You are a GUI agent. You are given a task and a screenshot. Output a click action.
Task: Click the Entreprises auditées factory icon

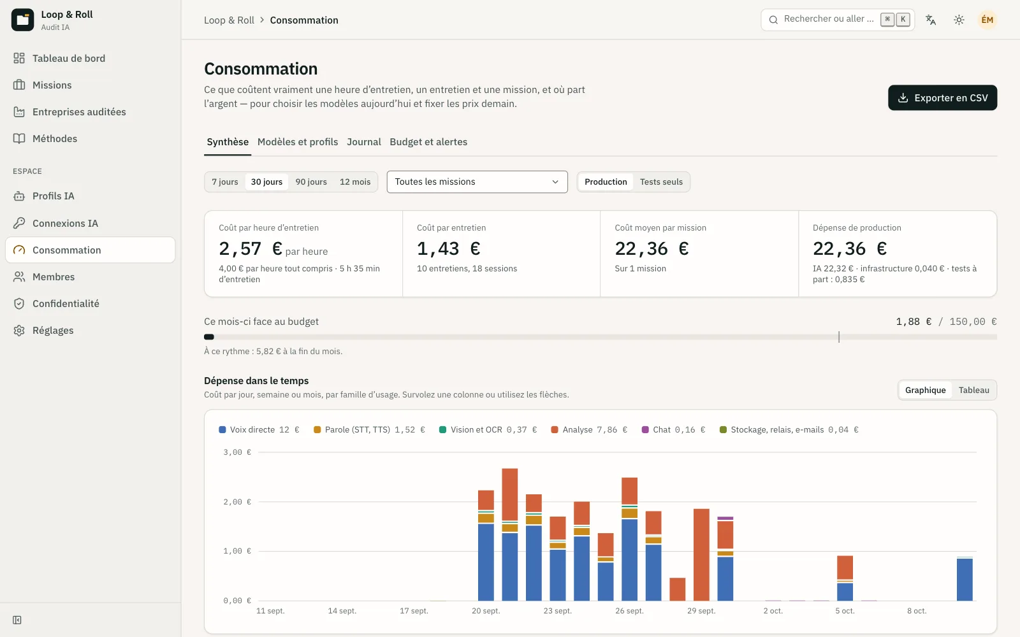[19, 112]
